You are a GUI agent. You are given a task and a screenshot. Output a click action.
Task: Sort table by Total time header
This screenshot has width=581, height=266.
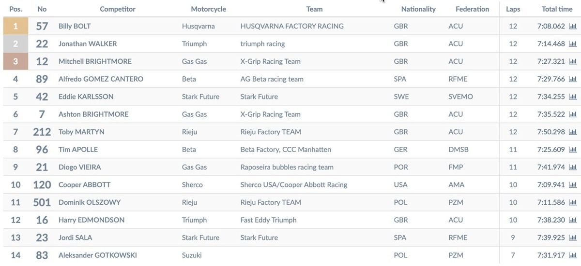pyautogui.click(x=557, y=9)
